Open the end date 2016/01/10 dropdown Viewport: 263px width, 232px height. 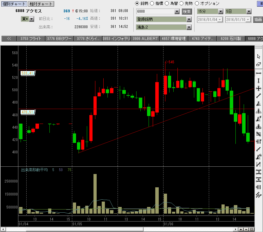[x=248, y=19]
